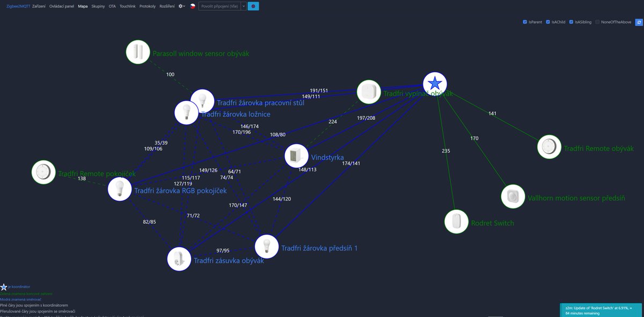The width and height of the screenshot is (644, 317).
Task: Select the Tradfri Remote obývák node icon
Action: (549, 147)
